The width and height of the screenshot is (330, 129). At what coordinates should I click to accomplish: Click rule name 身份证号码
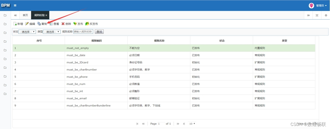coord(136,62)
